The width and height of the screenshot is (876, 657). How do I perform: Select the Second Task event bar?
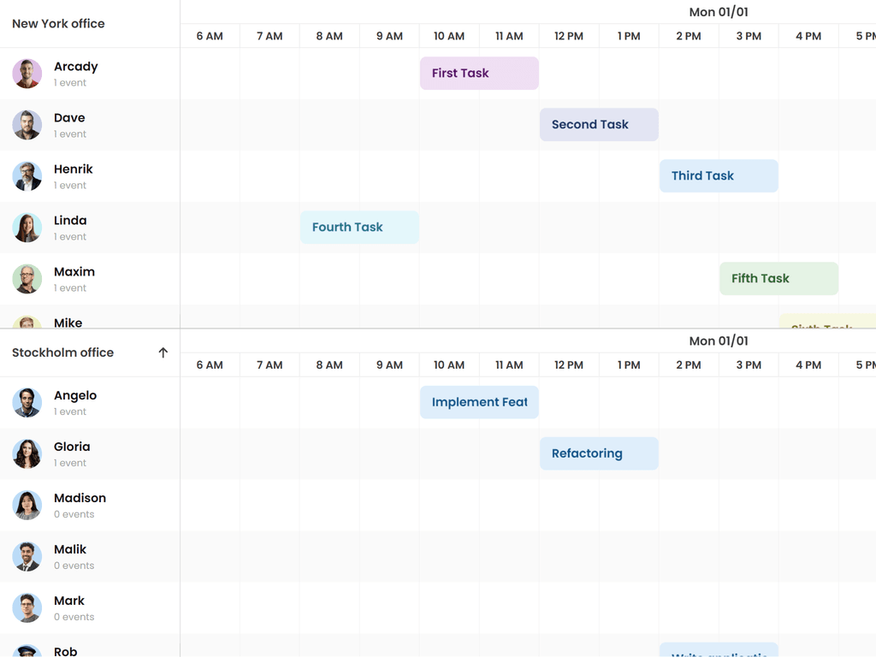click(598, 124)
